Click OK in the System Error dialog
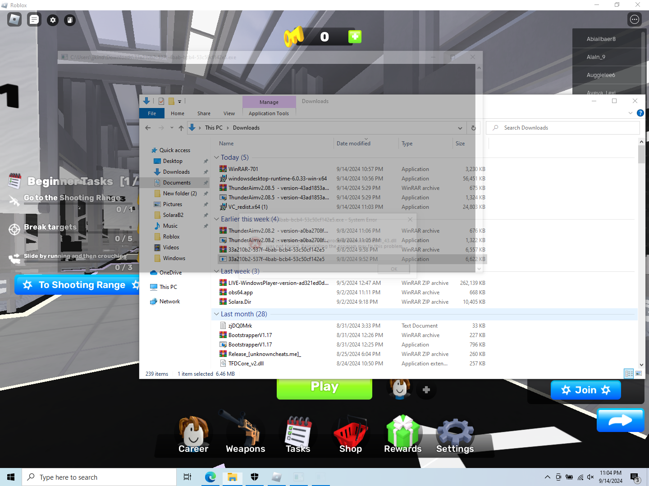Image resolution: width=649 pixels, height=486 pixels. [x=394, y=269]
